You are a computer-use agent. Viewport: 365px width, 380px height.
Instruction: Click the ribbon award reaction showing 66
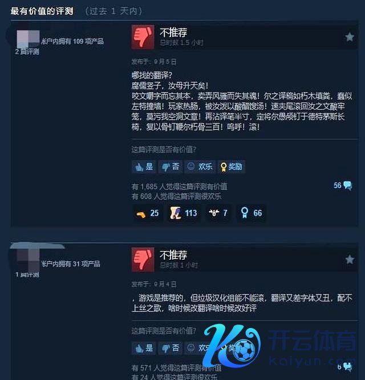tap(252, 213)
